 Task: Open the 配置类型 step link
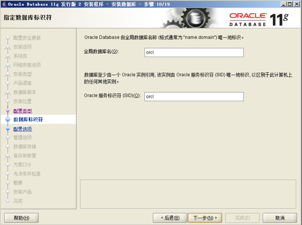pyautogui.click(x=23, y=111)
